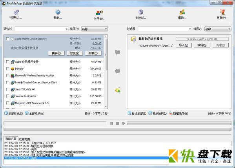Open the 设置(S) settings gear icon
This screenshot has height=168, width=235.
16,12
